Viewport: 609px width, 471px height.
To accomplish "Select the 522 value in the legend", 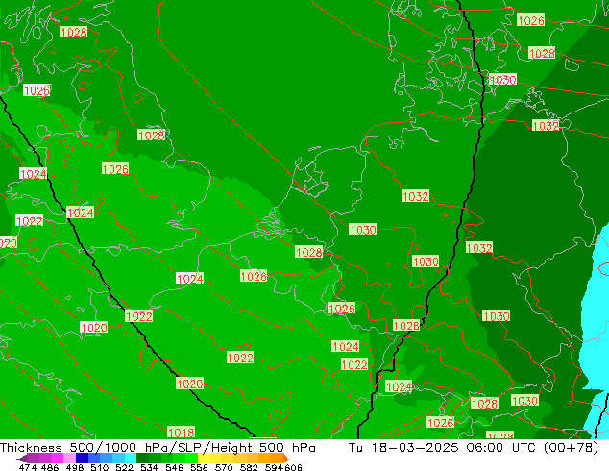I will 124,467.
